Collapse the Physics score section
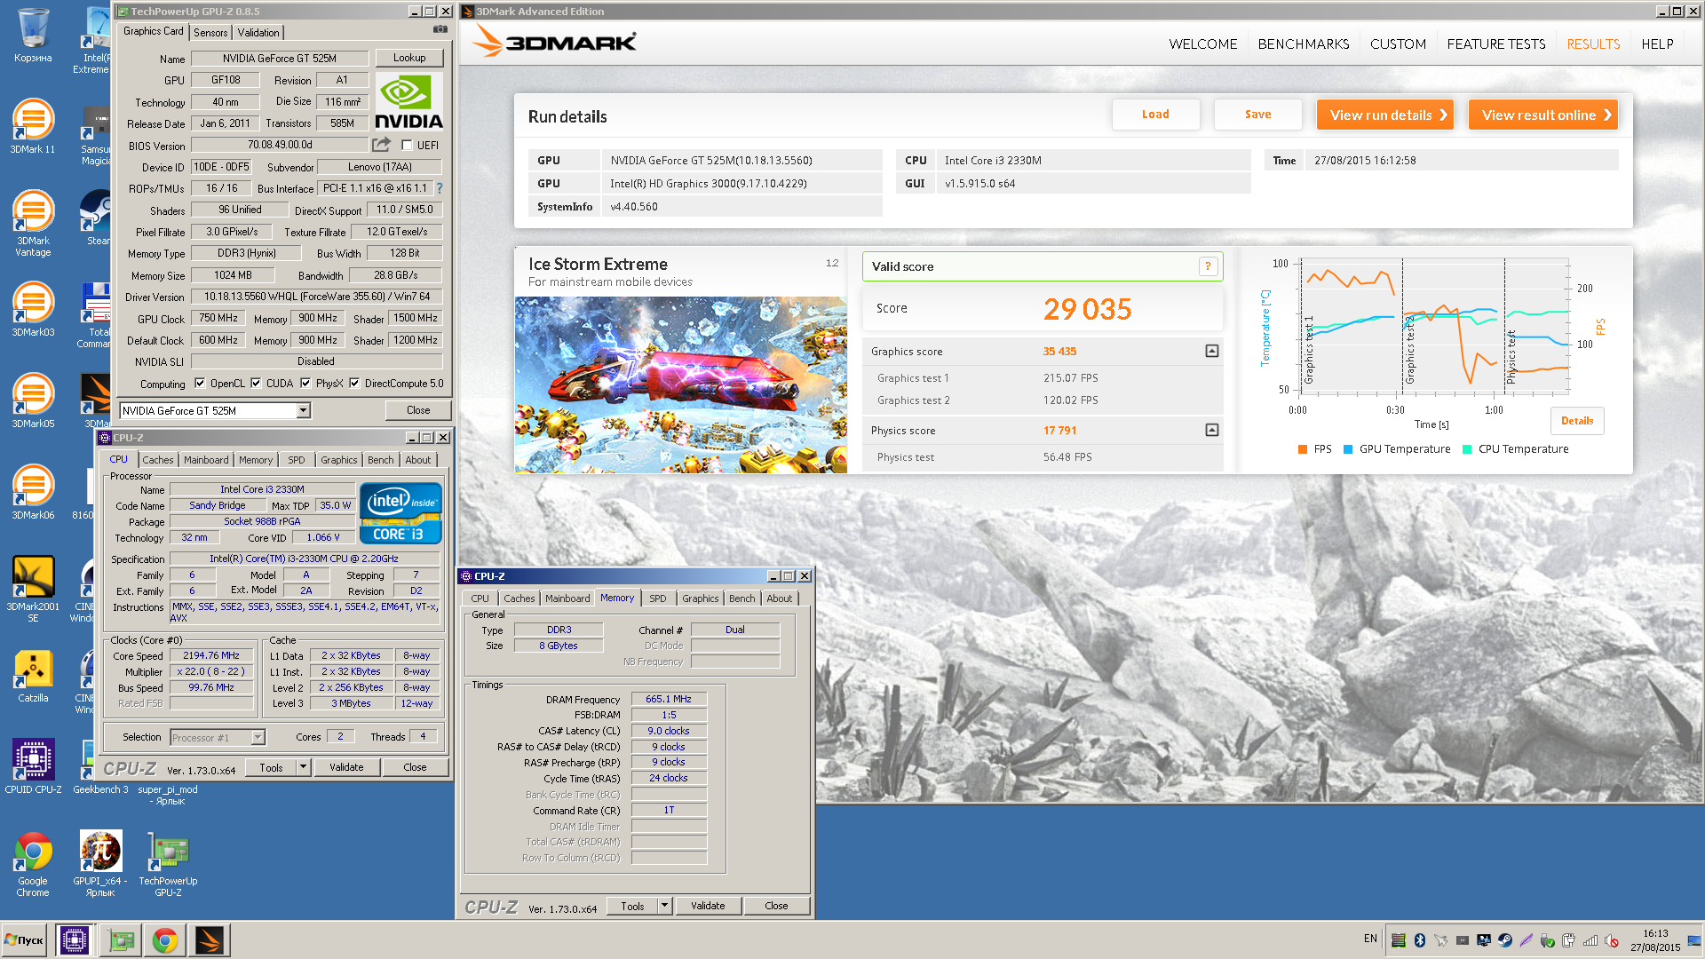1705x959 pixels. (1211, 430)
